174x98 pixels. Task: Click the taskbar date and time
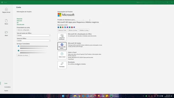click(x=167, y=96)
